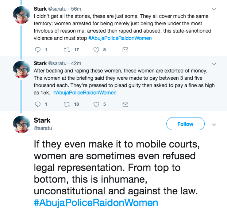Open Stark's avatar on the 56m tweet
This screenshot has height=213, width=227.
[22, 15]
